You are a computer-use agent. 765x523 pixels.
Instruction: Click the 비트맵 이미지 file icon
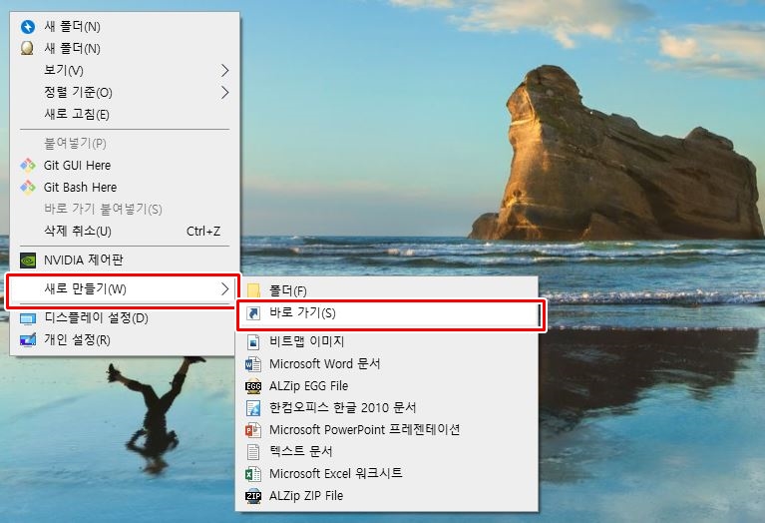(x=253, y=341)
